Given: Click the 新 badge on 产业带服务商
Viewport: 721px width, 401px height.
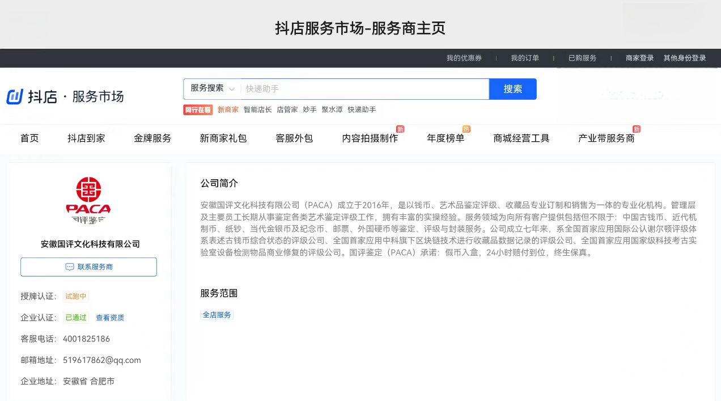Looking at the screenshot, I should tap(637, 129).
